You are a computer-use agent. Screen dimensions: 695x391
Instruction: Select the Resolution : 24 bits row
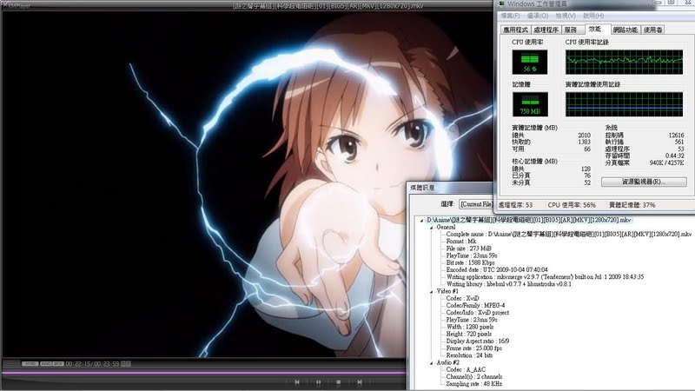point(470,355)
